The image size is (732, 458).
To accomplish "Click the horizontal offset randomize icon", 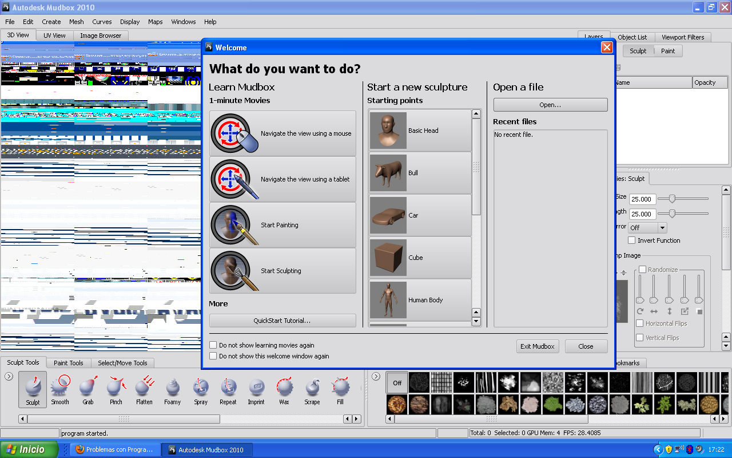I will pos(654,311).
